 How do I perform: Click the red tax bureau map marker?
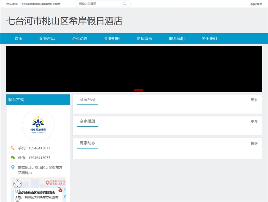[47, 182]
